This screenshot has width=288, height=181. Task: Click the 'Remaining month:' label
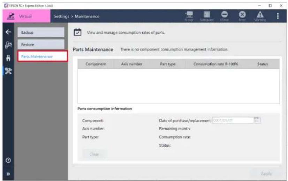click(175, 128)
